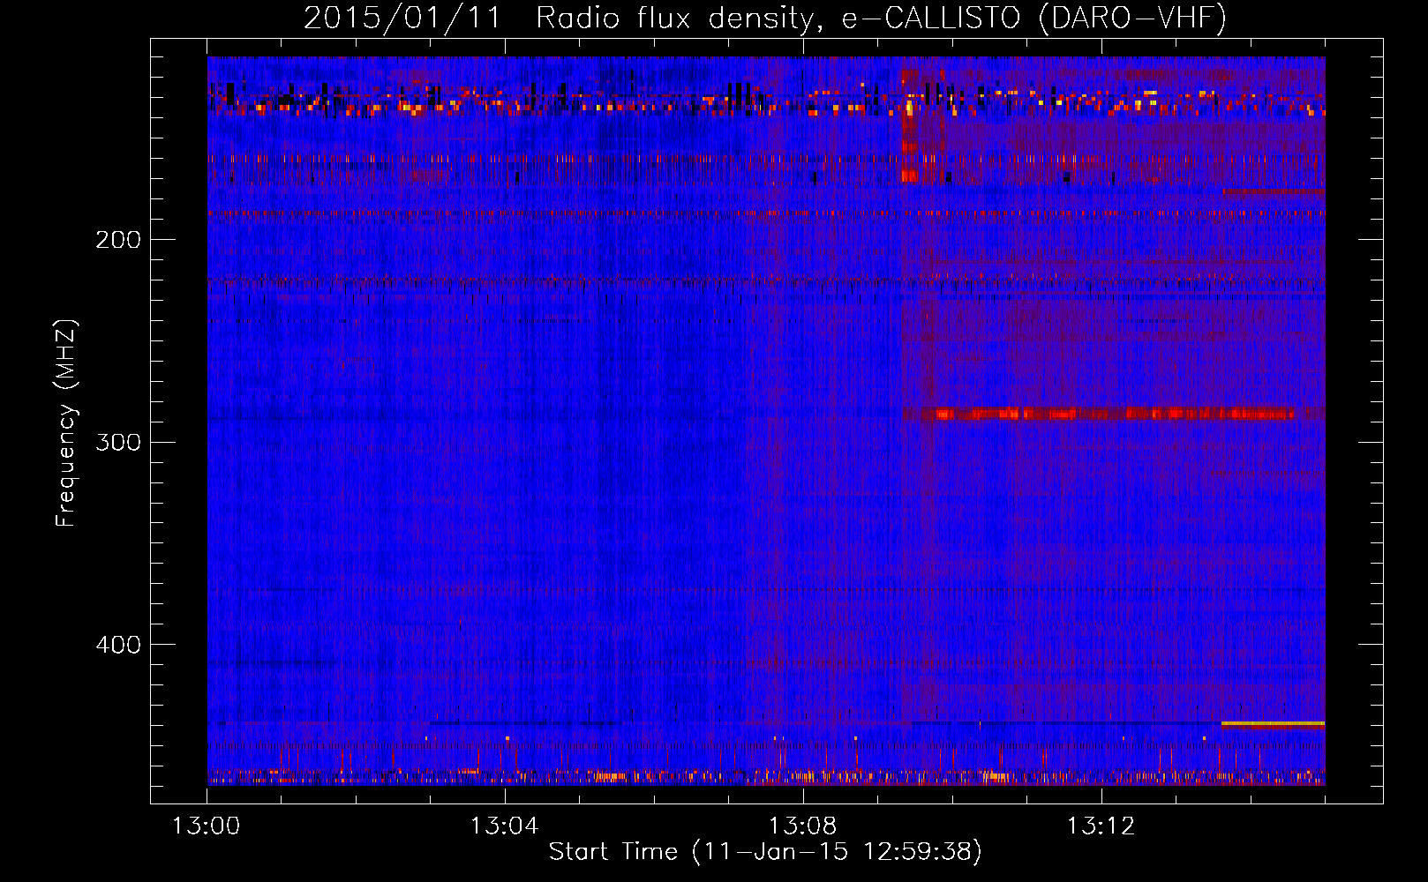
Task: Click the 400 frequency tick label
Action: (118, 645)
